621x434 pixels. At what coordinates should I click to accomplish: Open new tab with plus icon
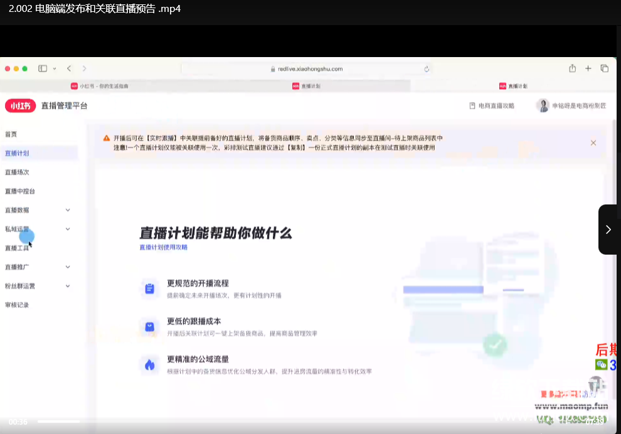pyautogui.click(x=588, y=68)
